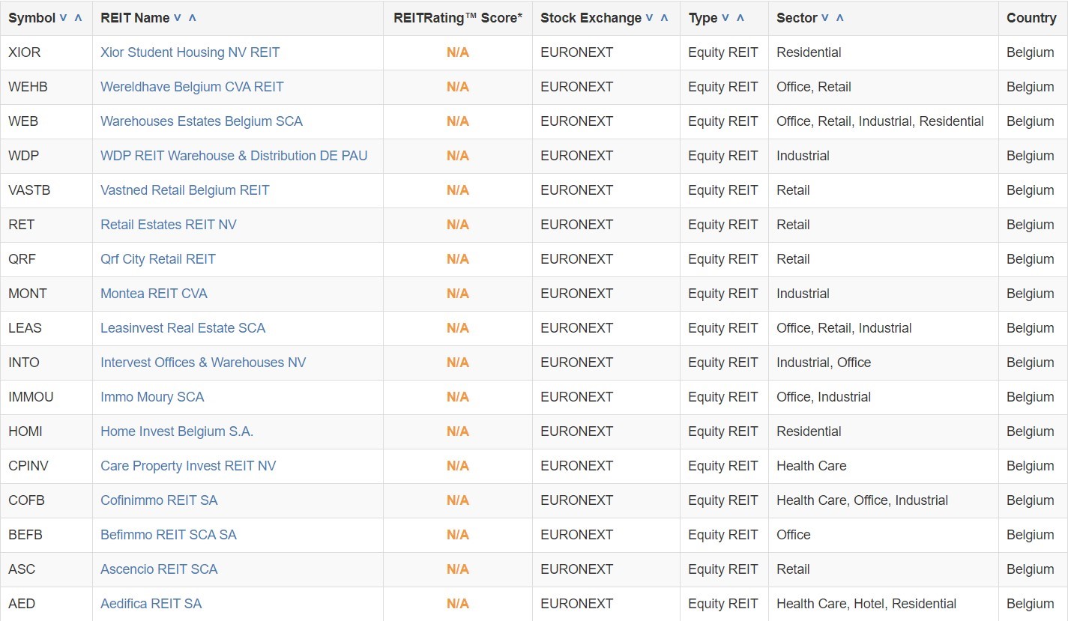Sort Stock Exchange column ascending arrow
The width and height of the screenshot is (1068, 621).
[664, 18]
